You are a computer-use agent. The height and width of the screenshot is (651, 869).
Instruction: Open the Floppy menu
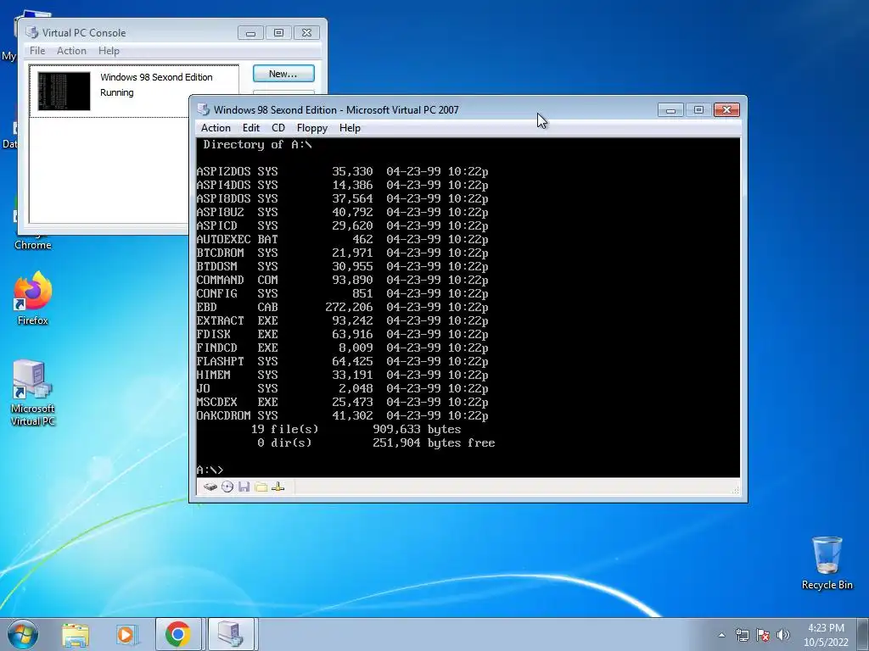312,128
